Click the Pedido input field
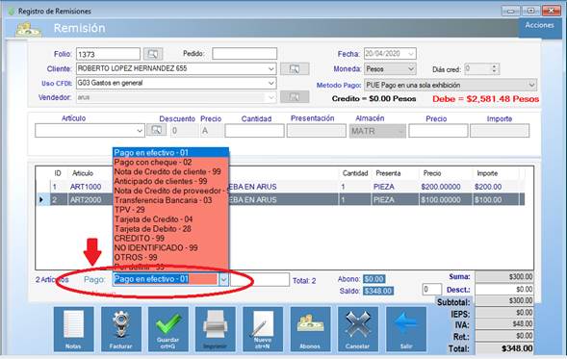 tap(245, 54)
